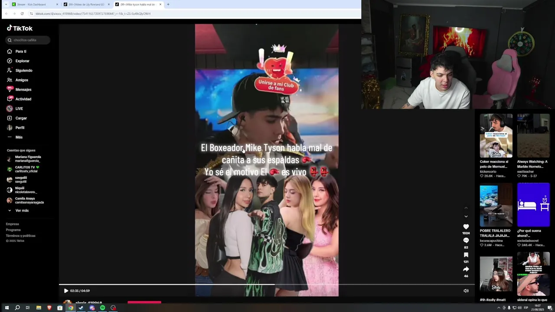Screen dimensions: 555x312
Task: Open the video comments icon
Action: pyautogui.click(x=466, y=240)
